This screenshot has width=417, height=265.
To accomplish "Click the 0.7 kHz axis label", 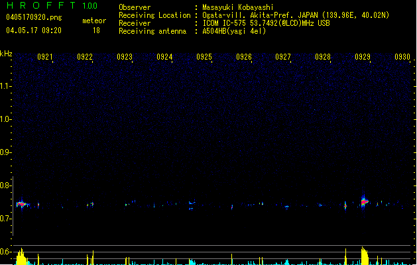I will click(x=5, y=219).
